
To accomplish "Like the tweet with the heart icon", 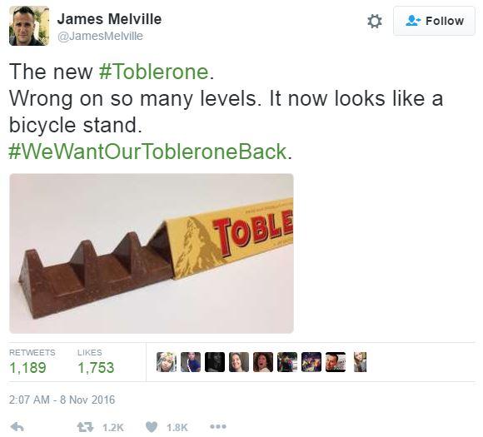I will 152,427.
